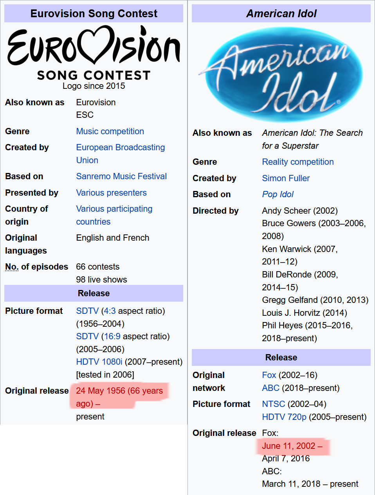375x495 pixels.
Task: Click the HDTV 1080i link
Action: click(x=99, y=362)
